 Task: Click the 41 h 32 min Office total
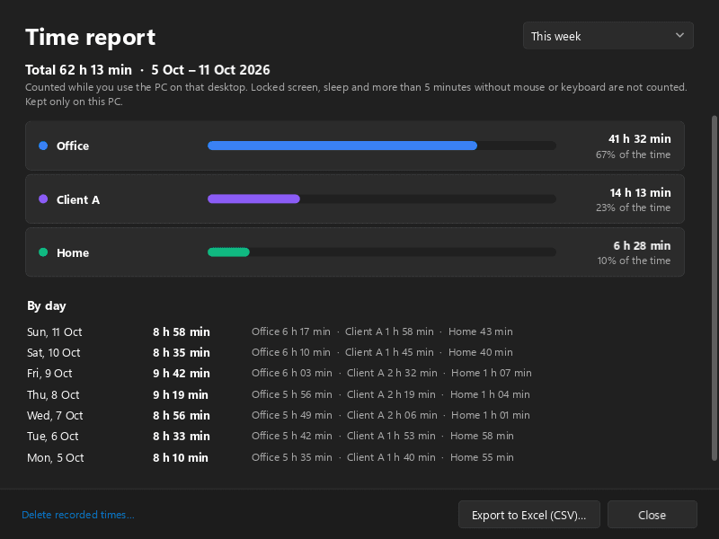click(x=639, y=138)
